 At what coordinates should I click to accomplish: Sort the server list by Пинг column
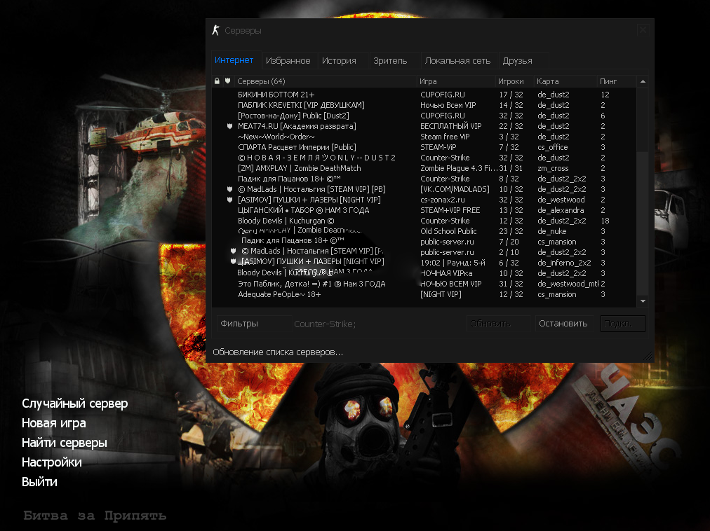608,81
